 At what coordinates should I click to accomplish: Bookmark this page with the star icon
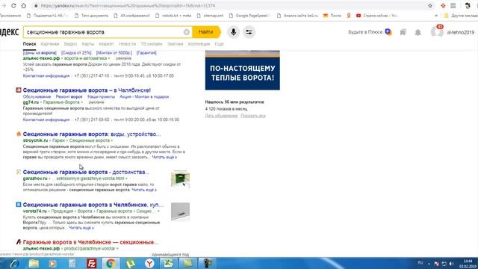point(430,5)
